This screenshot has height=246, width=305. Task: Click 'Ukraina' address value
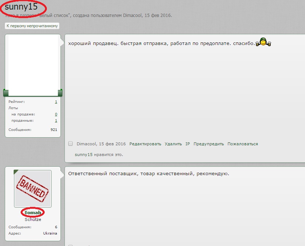click(50, 233)
